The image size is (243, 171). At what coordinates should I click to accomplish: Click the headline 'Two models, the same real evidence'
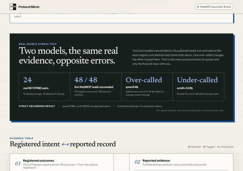click(x=68, y=55)
